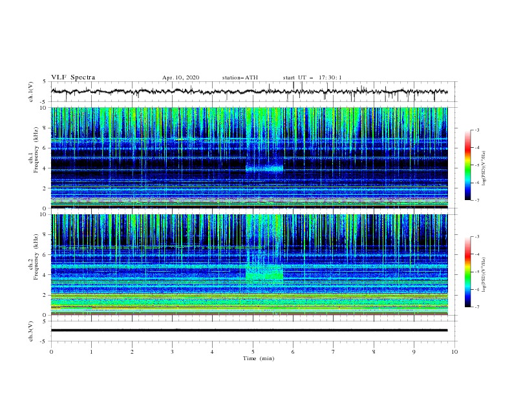The image size is (512, 395).
Task: Click the ch.1 emission burst near 4 kHz
Action: tap(264, 168)
